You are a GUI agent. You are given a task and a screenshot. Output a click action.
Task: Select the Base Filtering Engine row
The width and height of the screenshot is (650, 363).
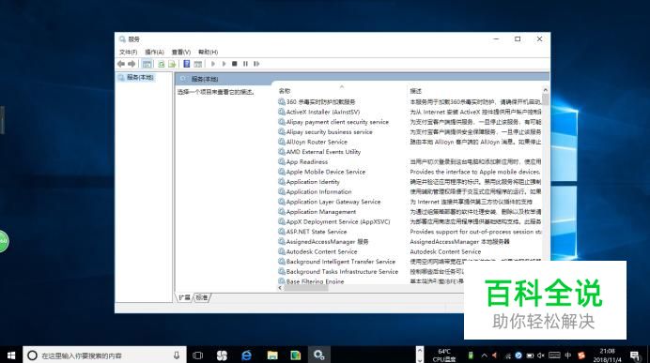[311, 281]
